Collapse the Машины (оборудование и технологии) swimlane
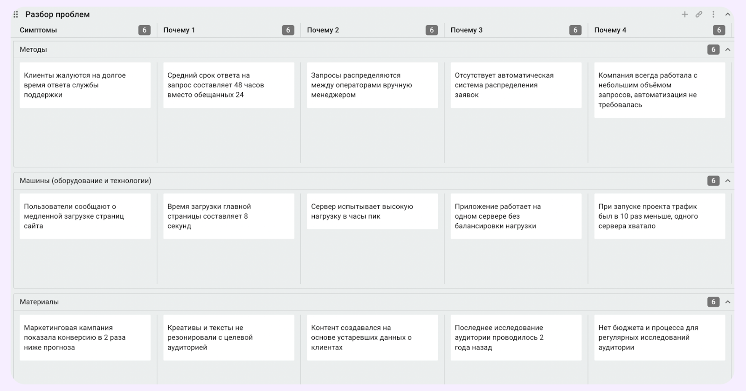The image size is (746, 391). [x=727, y=181]
